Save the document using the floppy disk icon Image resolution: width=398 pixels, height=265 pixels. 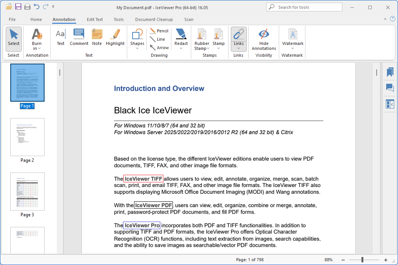(18, 6)
